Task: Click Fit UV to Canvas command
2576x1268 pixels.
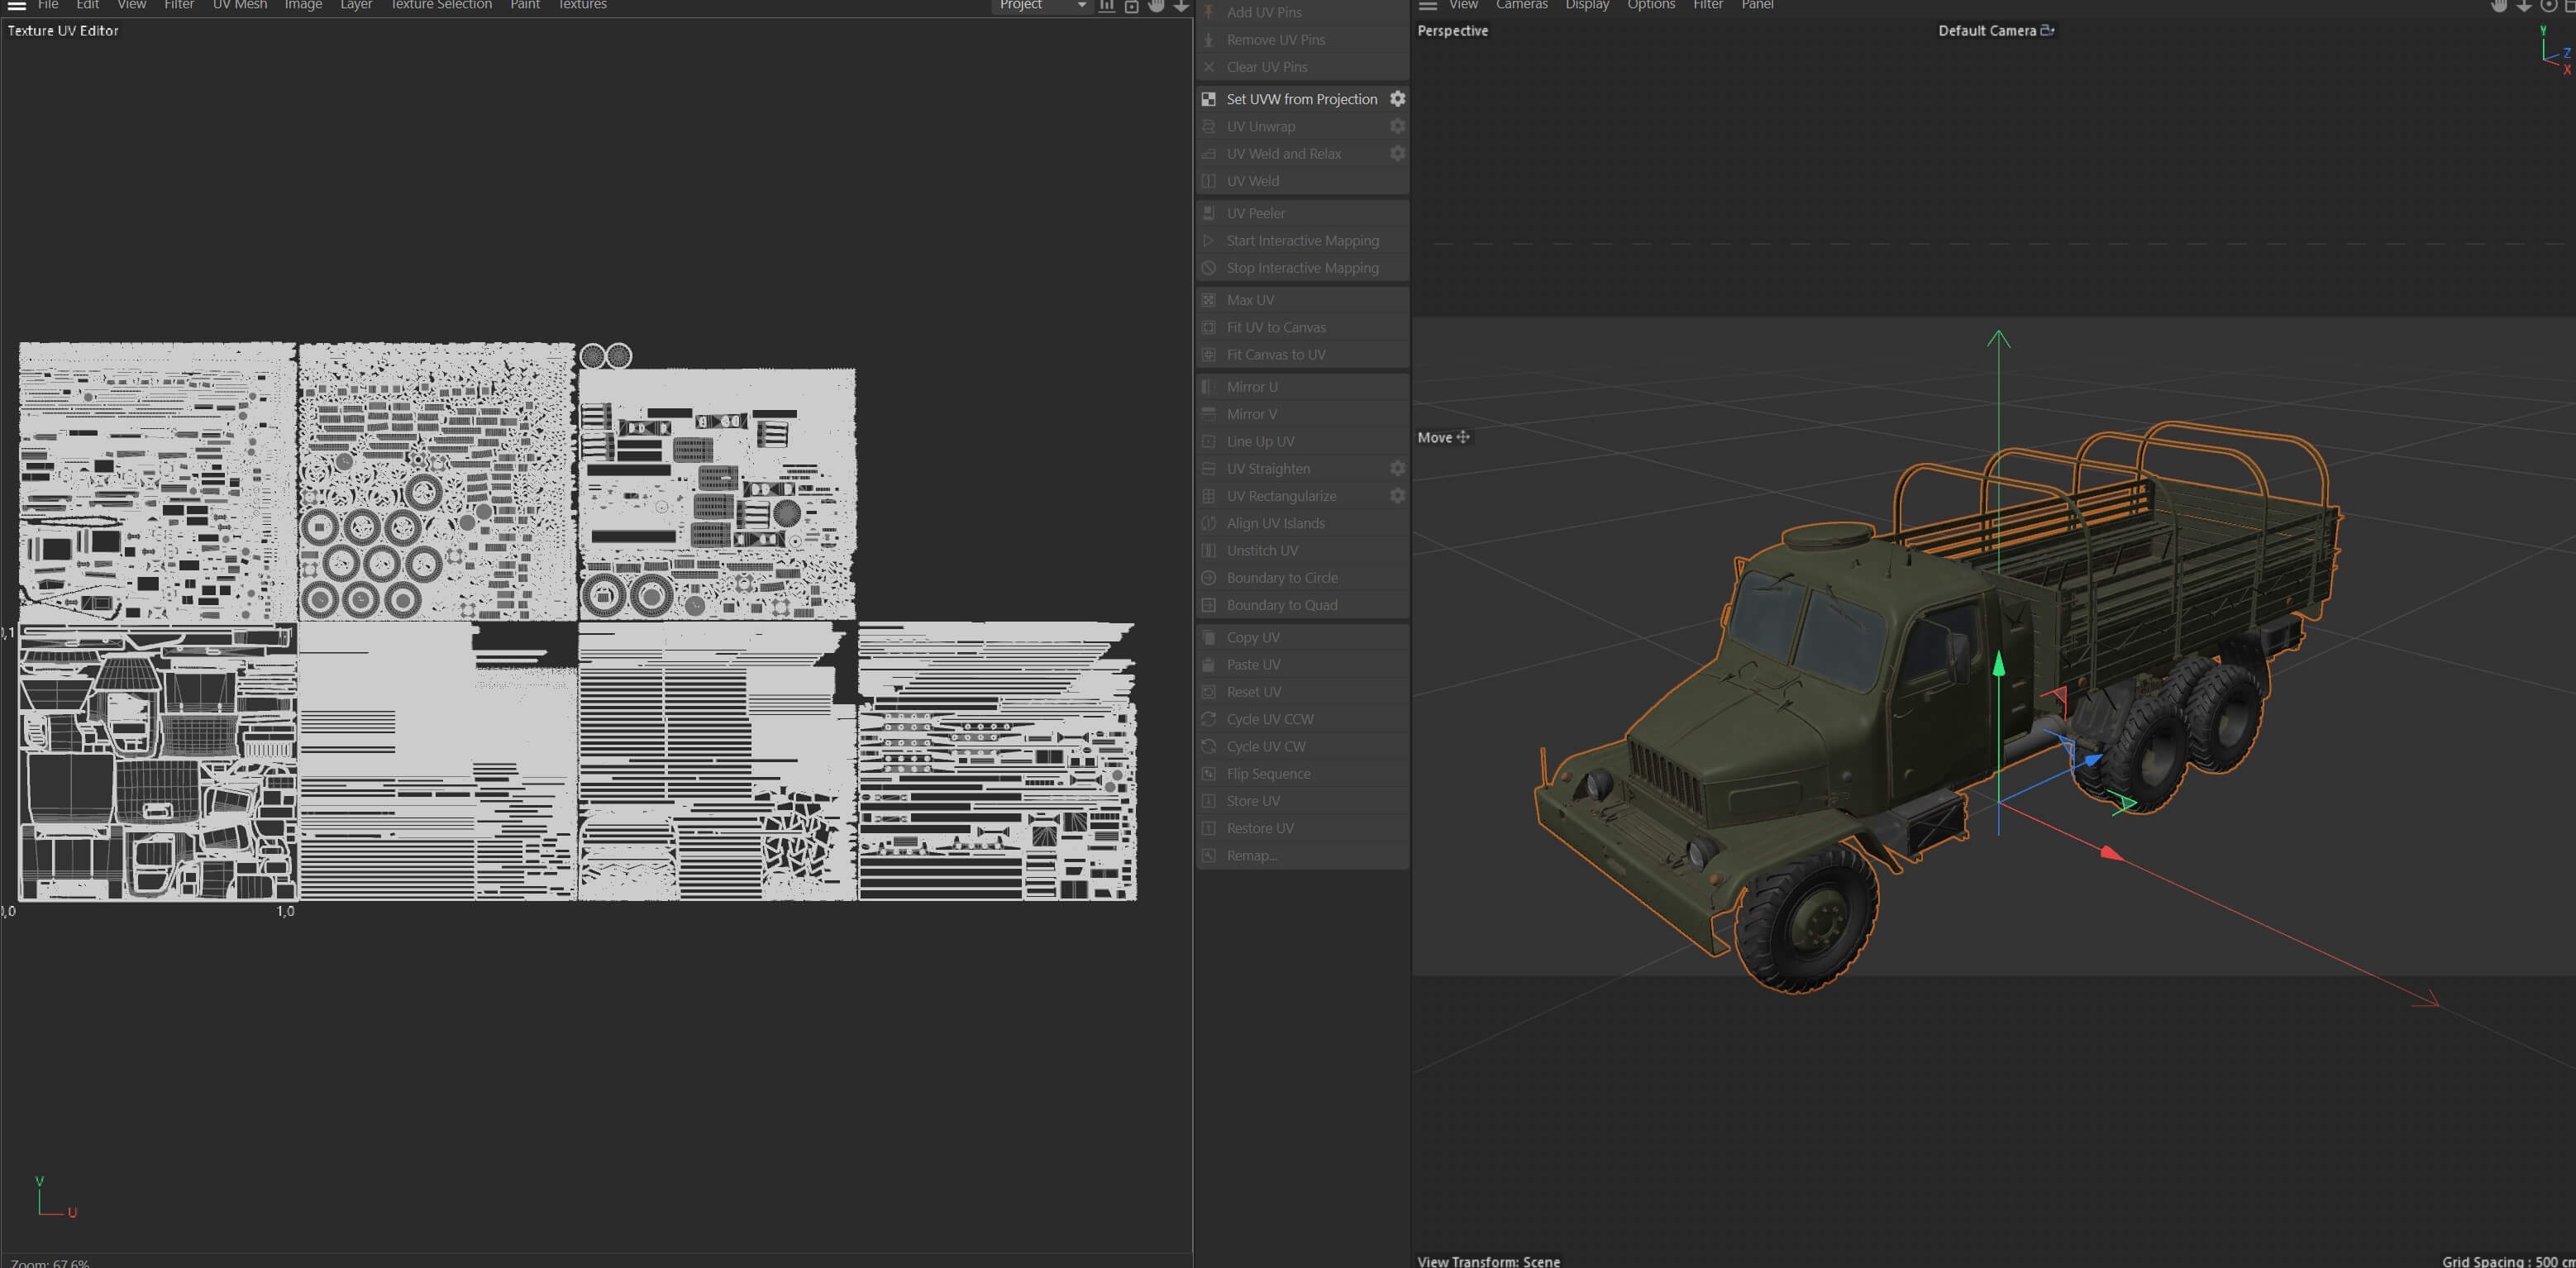Action: (1301, 327)
